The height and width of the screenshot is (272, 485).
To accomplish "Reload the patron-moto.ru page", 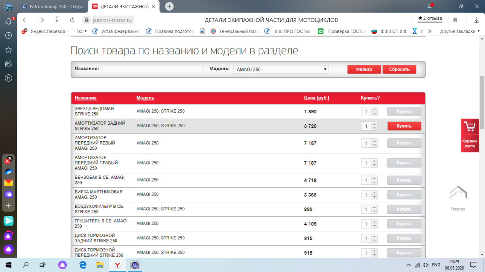I will [x=72, y=20].
